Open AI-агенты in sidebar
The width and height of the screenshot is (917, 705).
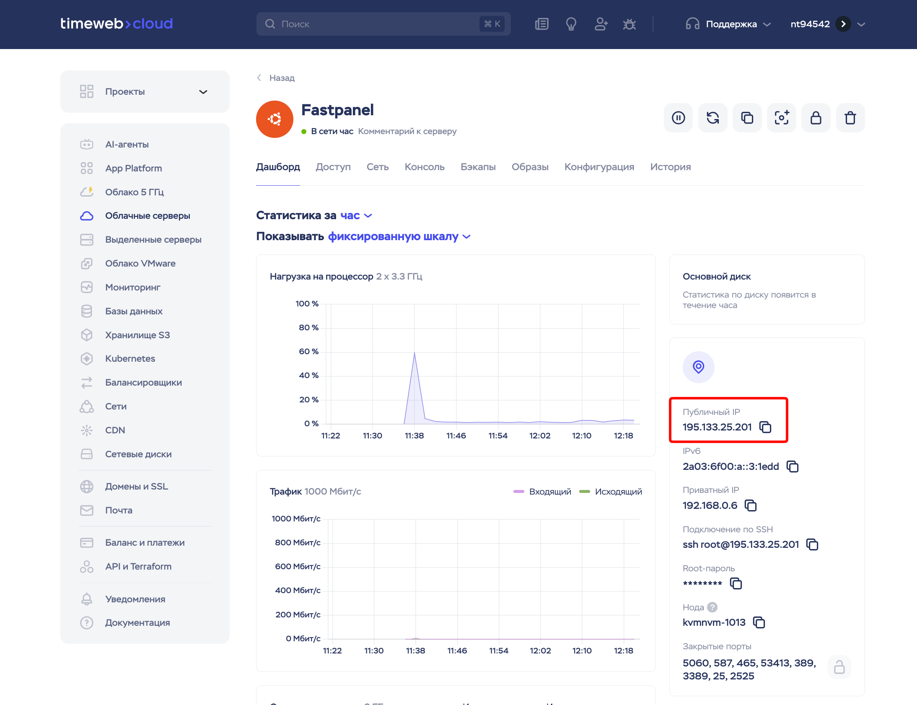pos(145,144)
